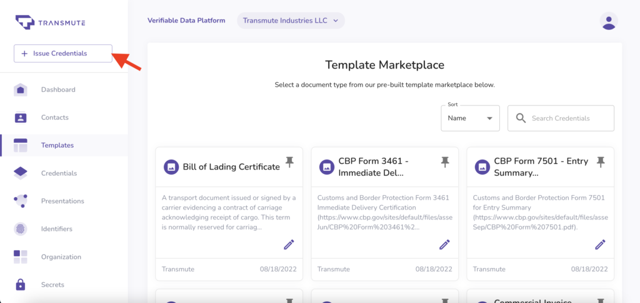Pin the Bill of Lading Certificate template
640x303 pixels.
[x=289, y=162]
